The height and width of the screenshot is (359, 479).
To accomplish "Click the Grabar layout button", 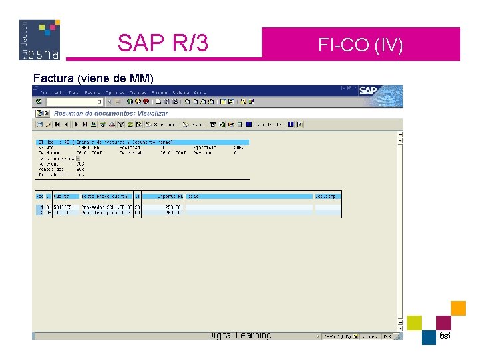I will [x=194, y=124].
